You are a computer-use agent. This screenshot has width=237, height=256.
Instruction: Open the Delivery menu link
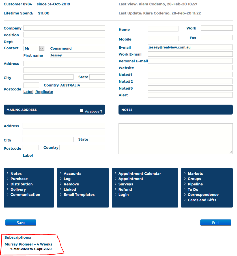point(18,190)
